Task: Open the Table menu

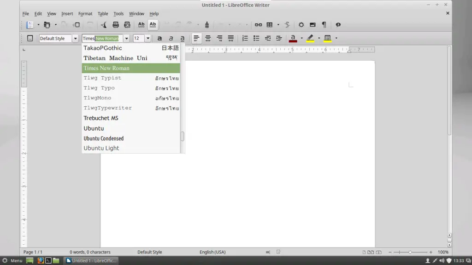Action: click(x=103, y=13)
